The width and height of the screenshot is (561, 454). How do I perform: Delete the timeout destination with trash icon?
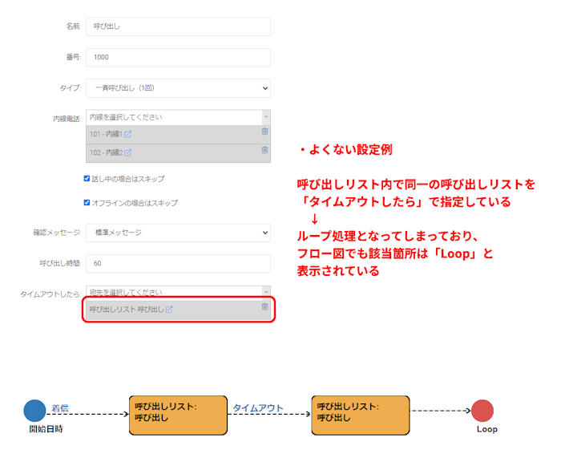click(x=264, y=307)
